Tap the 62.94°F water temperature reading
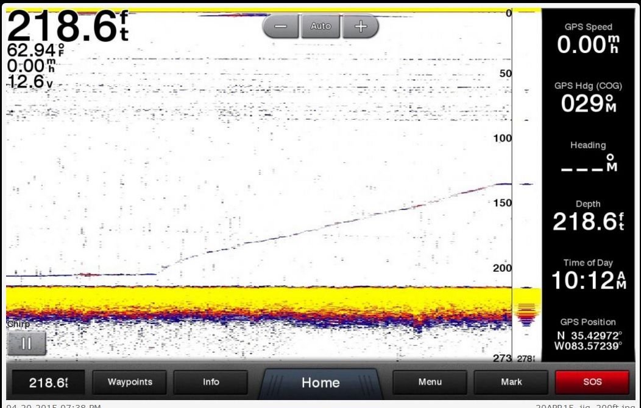Screen dimensions: 641x408 pos(36,50)
